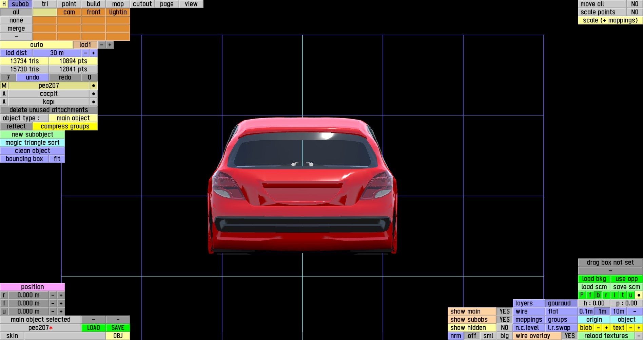Increase LOD level with lod1 plus
This screenshot has height=340, width=643.
110,45
